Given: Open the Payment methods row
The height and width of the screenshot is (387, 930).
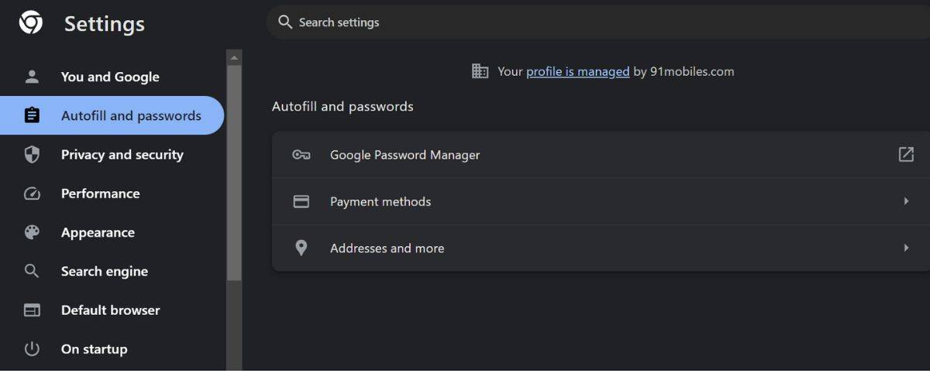Looking at the screenshot, I should (x=601, y=201).
